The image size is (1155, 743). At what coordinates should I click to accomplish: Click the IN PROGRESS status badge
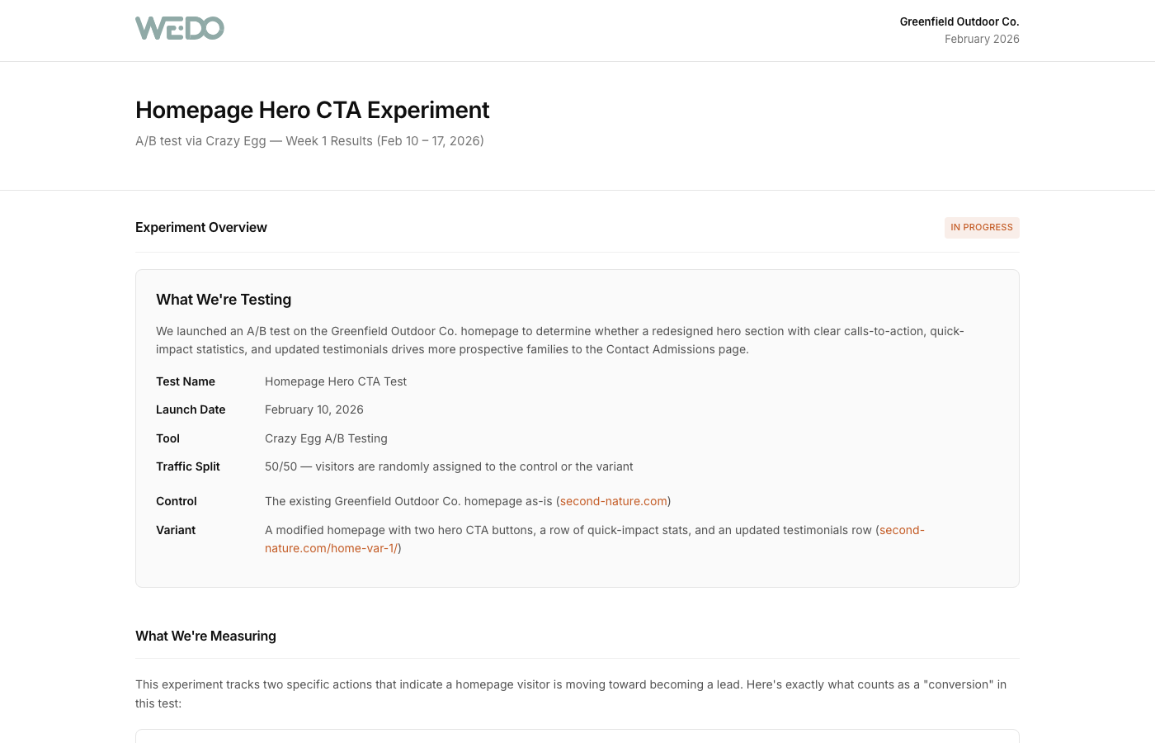981,228
